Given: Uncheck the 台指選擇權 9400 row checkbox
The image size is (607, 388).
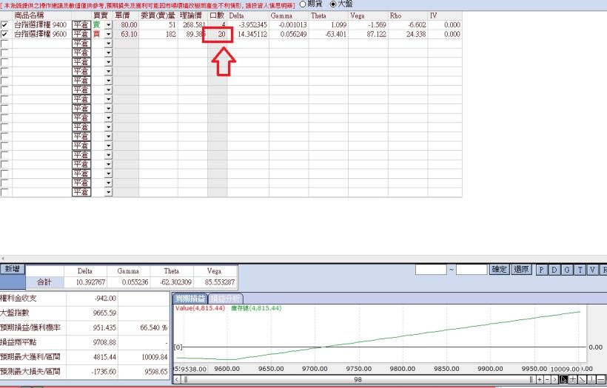Looking at the screenshot, I should 6,25.
